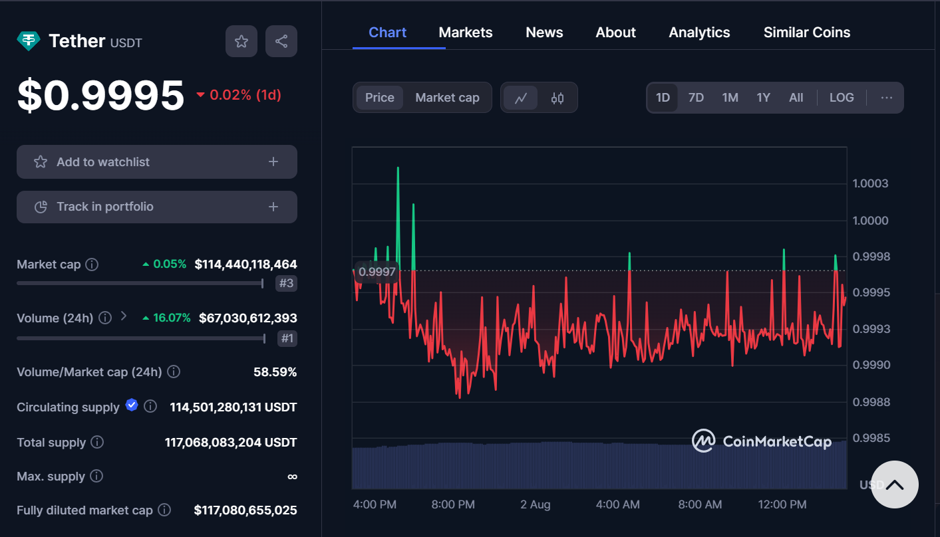Click the #3 market cap rank badge
Viewport: 940px width, 537px height.
[286, 284]
